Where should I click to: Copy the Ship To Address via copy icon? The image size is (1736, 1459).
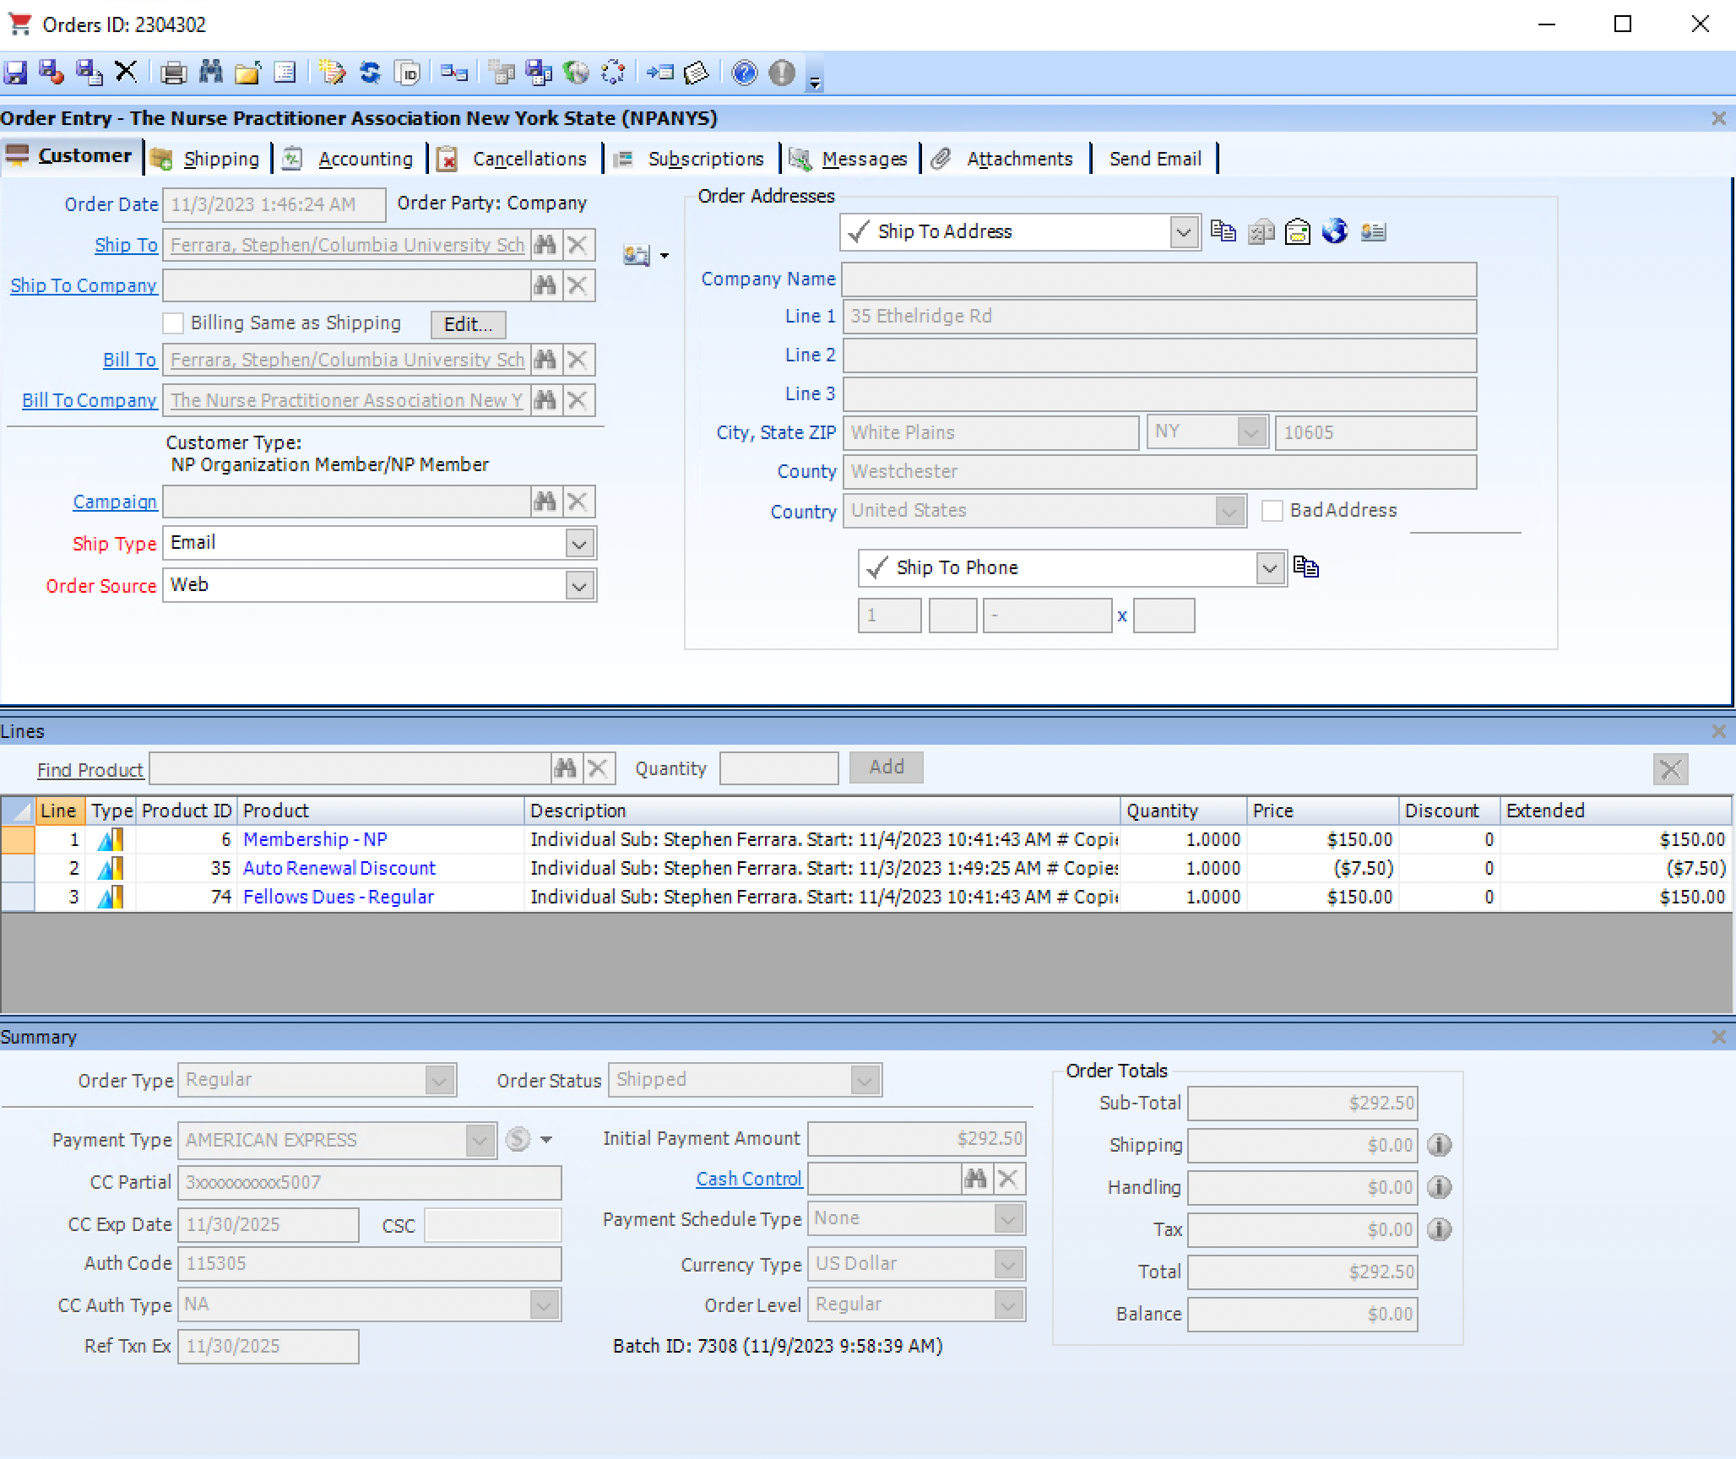1222,231
